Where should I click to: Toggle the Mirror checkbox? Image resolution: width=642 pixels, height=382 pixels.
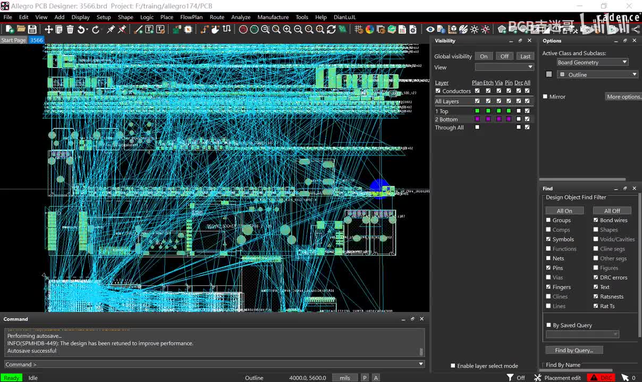tap(545, 97)
